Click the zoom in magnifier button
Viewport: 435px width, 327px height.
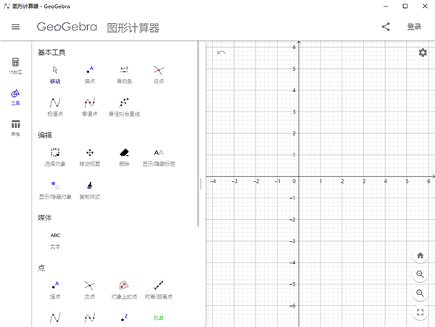[x=420, y=274]
